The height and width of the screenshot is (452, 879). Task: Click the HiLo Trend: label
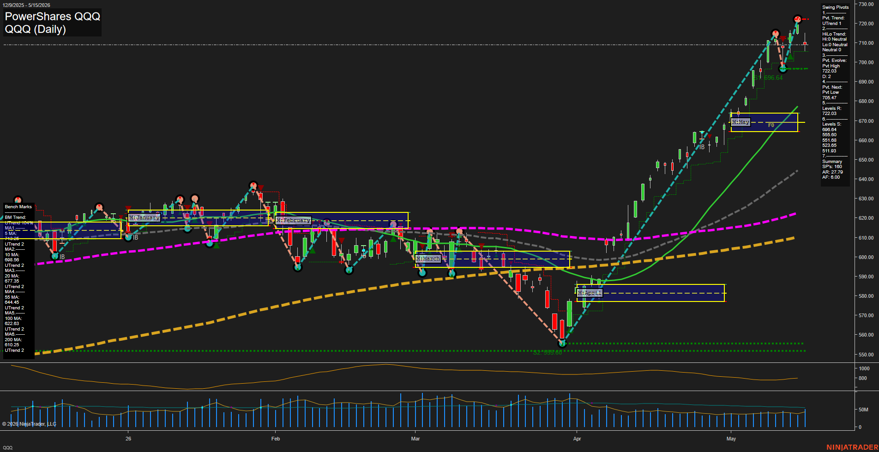point(834,34)
